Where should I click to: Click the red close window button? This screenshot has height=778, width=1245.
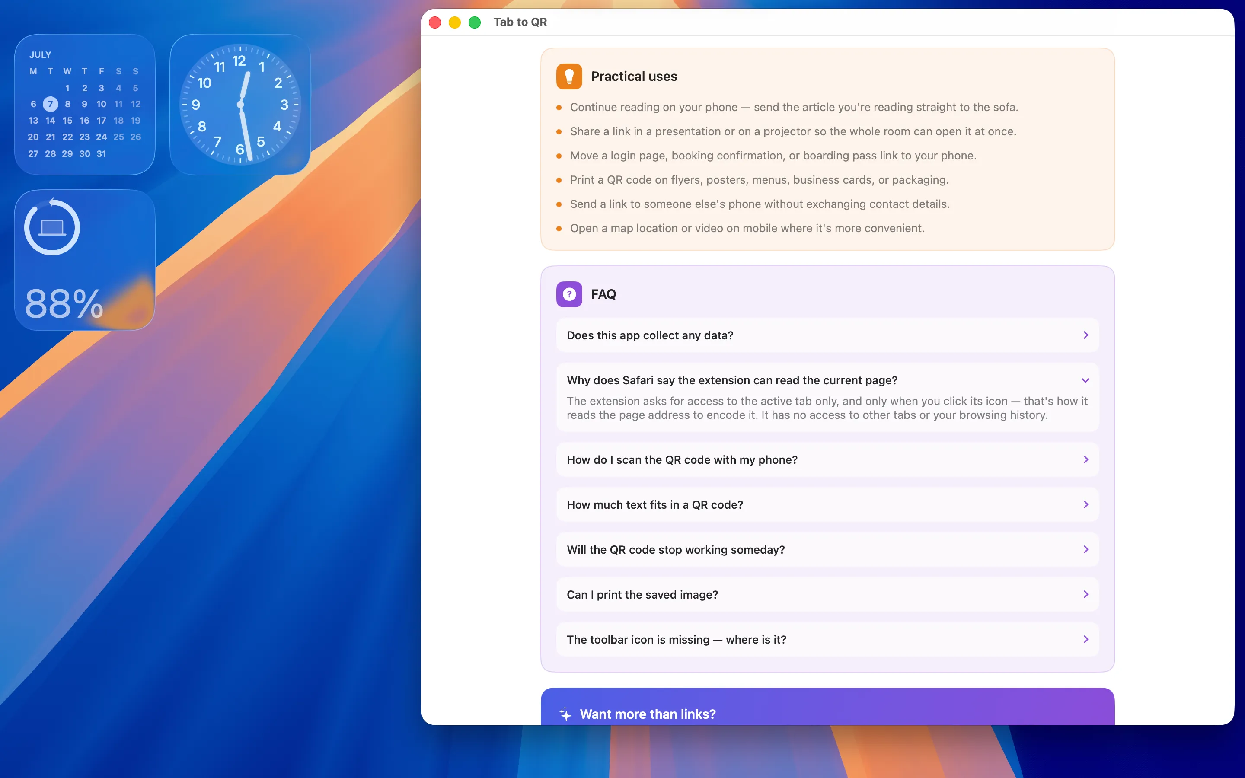point(435,22)
